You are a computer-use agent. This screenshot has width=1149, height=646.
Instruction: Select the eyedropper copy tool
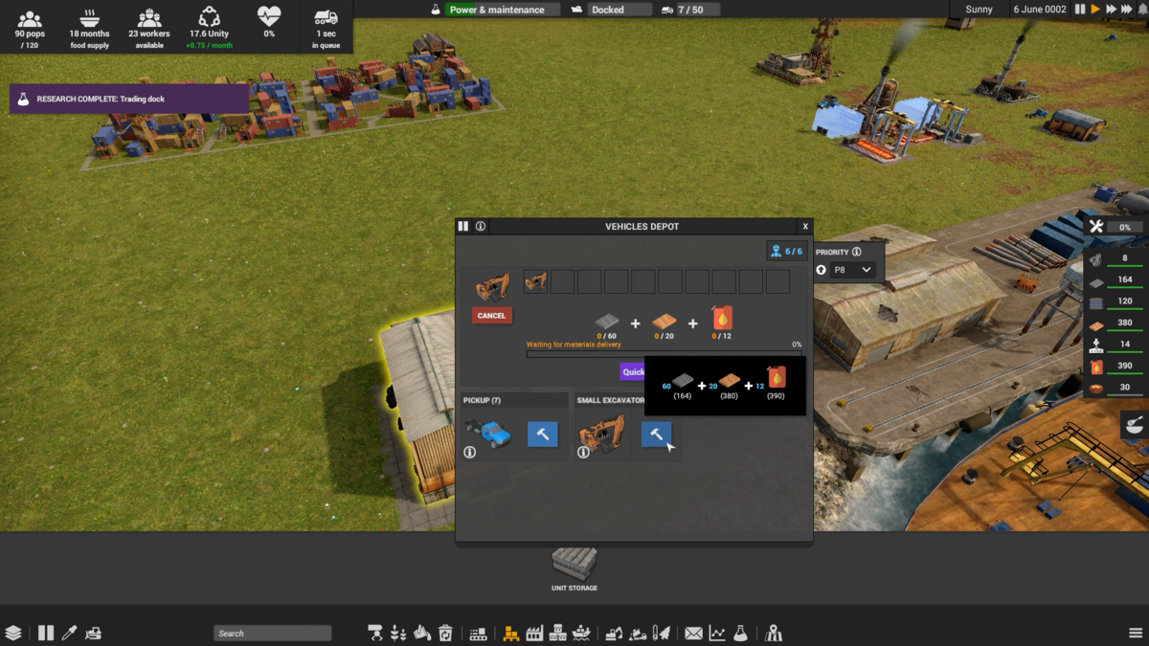[69, 633]
